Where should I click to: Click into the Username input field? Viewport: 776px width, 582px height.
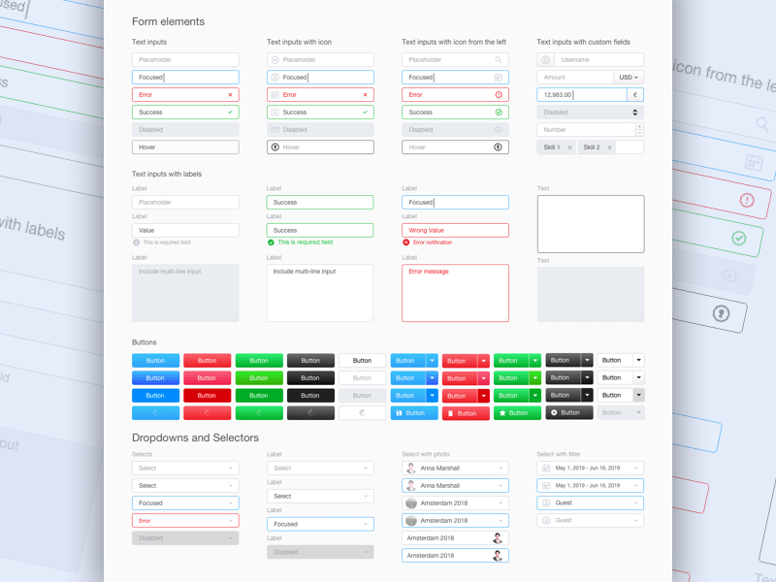pos(598,60)
